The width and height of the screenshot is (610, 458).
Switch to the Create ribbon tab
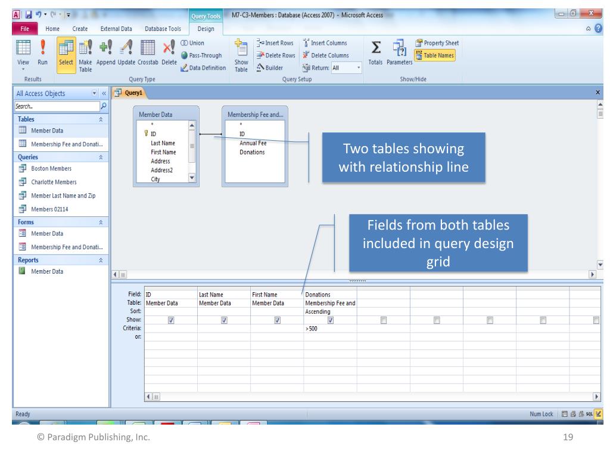pos(80,29)
